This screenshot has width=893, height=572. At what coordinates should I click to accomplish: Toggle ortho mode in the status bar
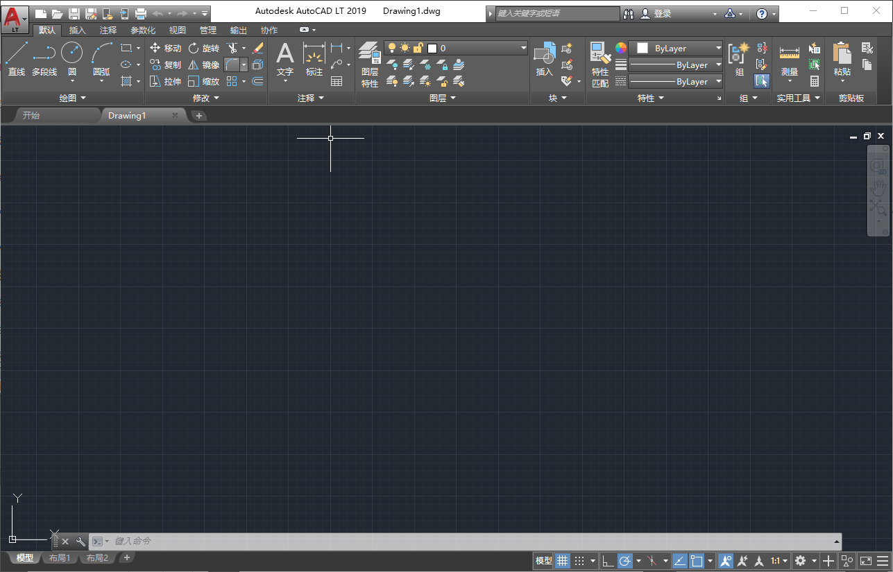click(x=608, y=560)
